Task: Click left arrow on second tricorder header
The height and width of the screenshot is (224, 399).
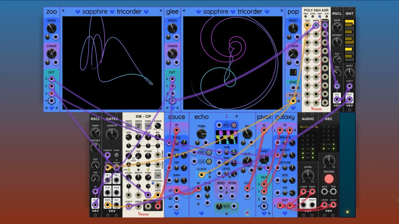Action: pos(184,11)
